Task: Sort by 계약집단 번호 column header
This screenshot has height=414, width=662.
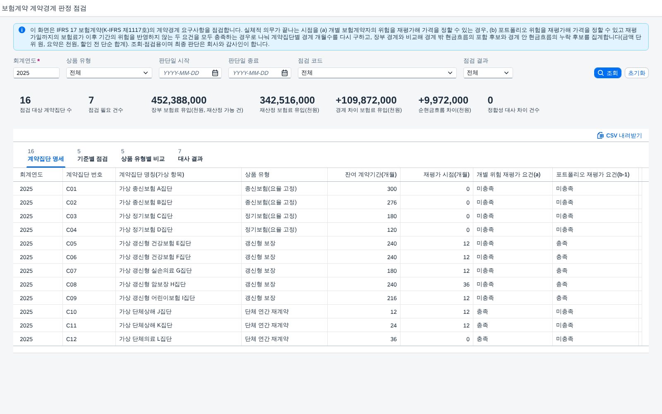Action: [89, 175]
